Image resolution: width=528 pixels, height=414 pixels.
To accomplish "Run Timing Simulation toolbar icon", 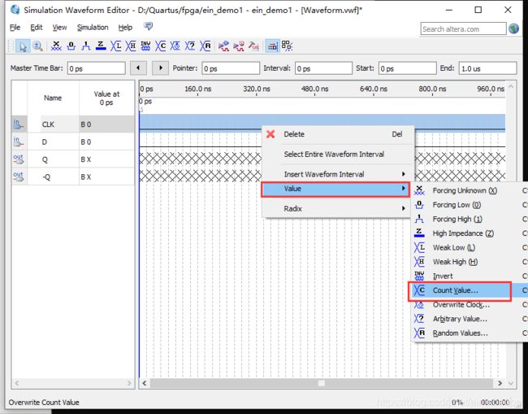I will pyautogui.click(x=239, y=46).
